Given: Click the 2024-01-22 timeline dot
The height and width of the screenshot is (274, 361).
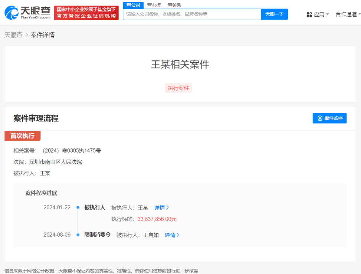Looking at the screenshot, I should (x=78, y=207).
